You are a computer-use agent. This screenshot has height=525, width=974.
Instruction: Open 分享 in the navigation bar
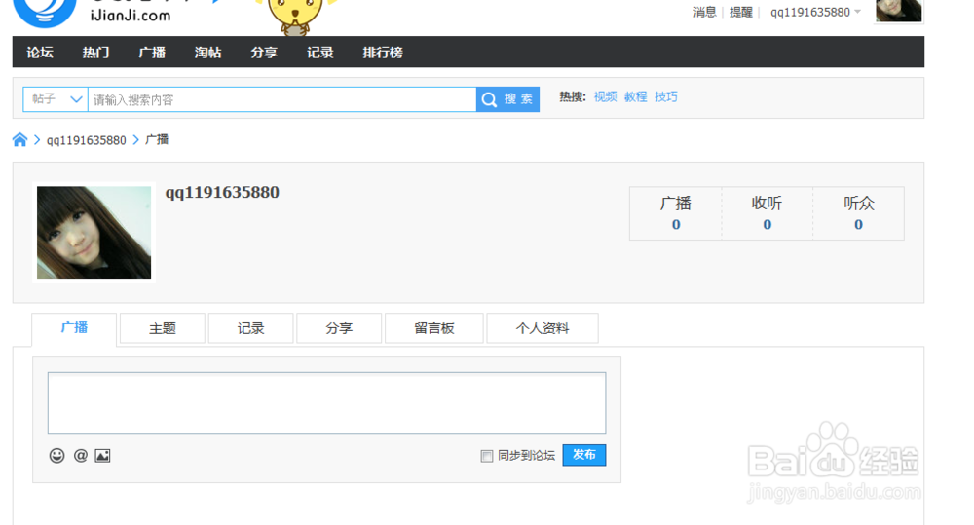click(263, 53)
